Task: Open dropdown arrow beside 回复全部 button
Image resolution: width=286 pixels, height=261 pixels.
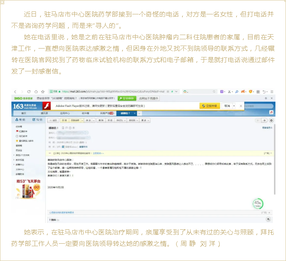Action: pyautogui.click(x=82, y=120)
